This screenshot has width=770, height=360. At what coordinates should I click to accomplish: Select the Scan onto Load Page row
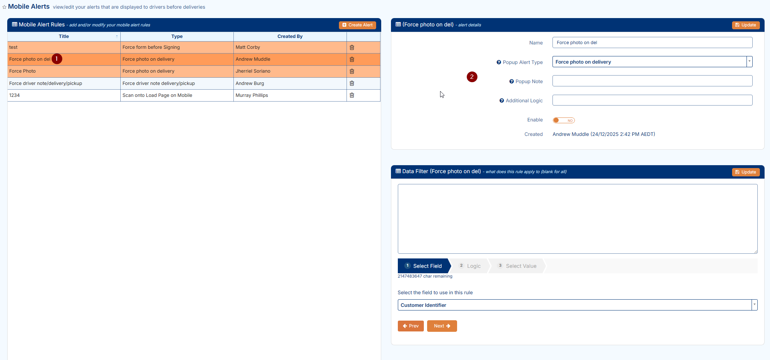pyautogui.click(x=157, y=95)
